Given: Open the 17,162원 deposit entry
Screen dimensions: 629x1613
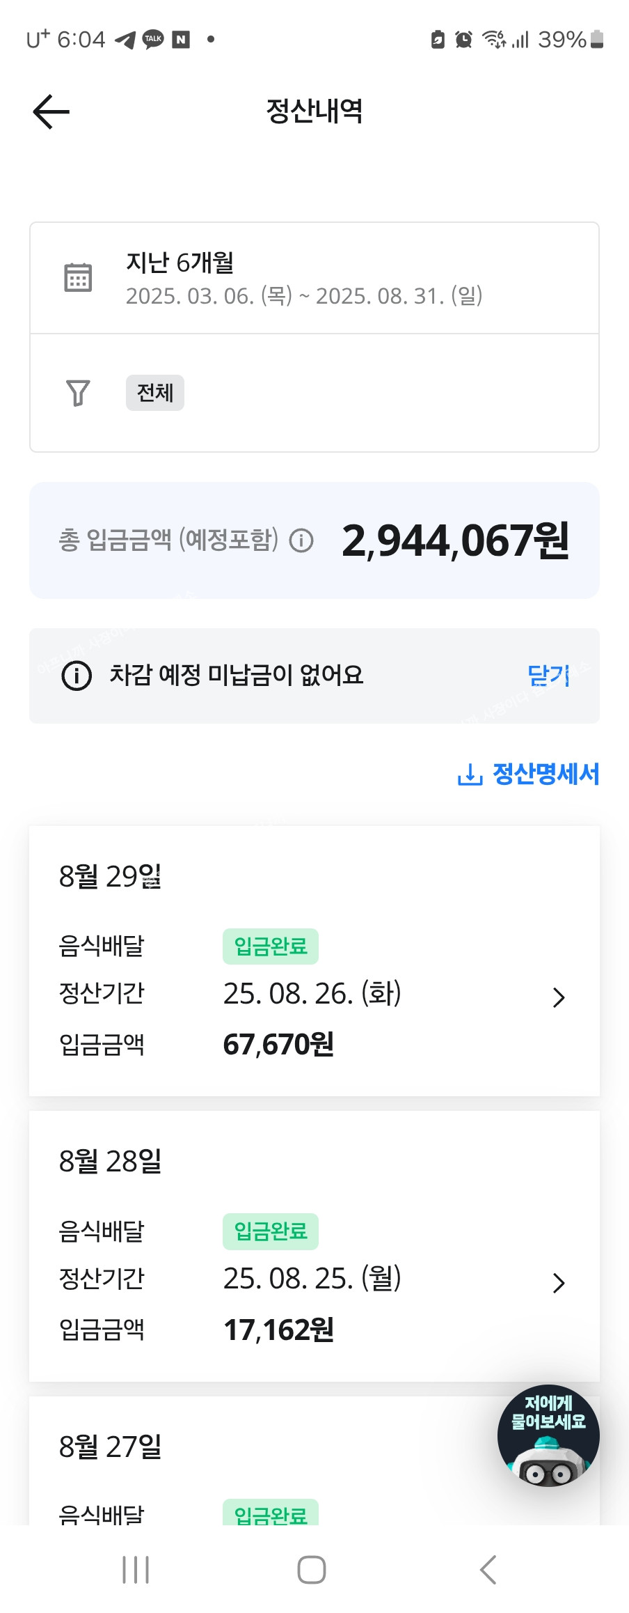Looking at the screenshot, I should [278, 1330].
